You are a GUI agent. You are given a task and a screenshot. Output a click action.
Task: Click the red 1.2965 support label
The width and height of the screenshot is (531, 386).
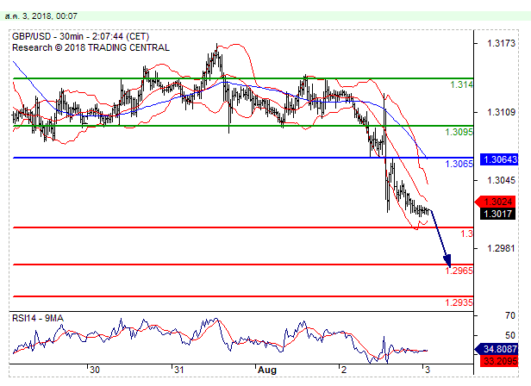click(459, 271)
